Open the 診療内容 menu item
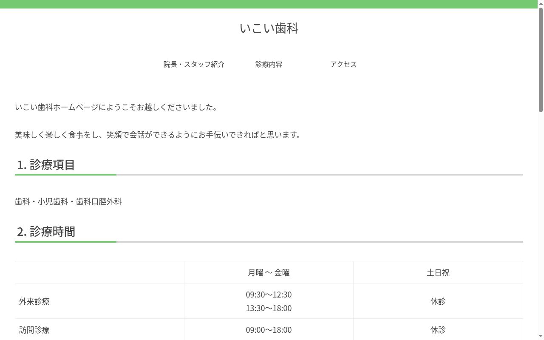The height and width of the screenshot is (340, 544). [269, 64]
